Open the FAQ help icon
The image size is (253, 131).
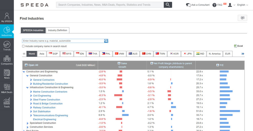coord(214,5)
